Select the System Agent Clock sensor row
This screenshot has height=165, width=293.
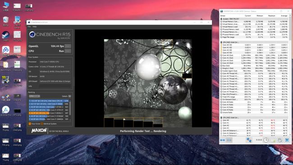(254, 71)
